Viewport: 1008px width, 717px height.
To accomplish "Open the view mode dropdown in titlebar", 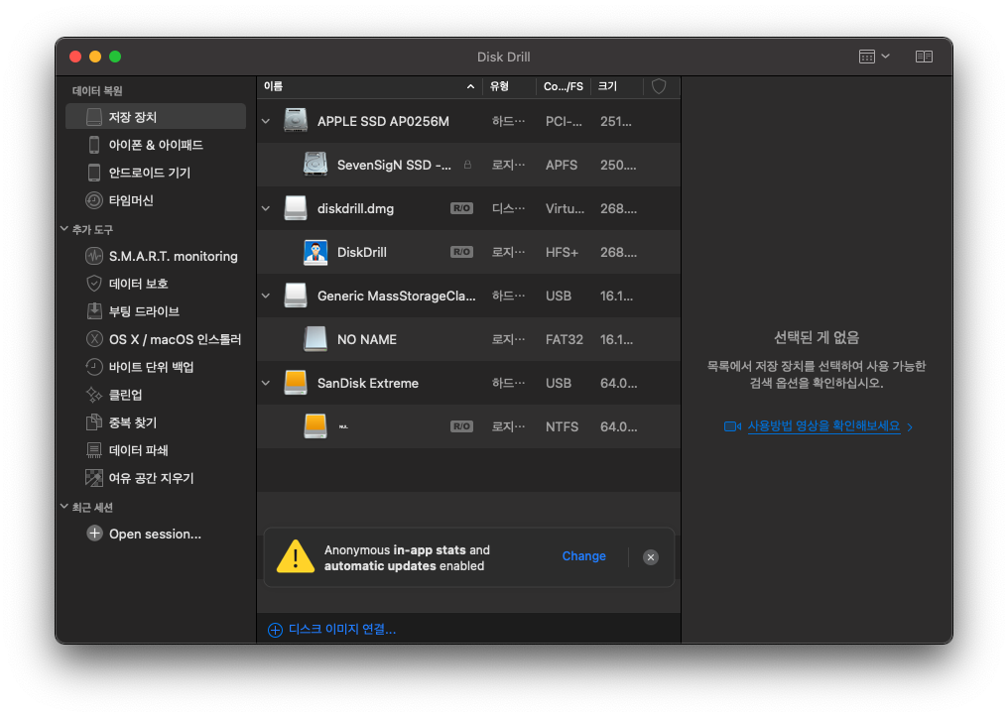I will click(x=874, y=57).
